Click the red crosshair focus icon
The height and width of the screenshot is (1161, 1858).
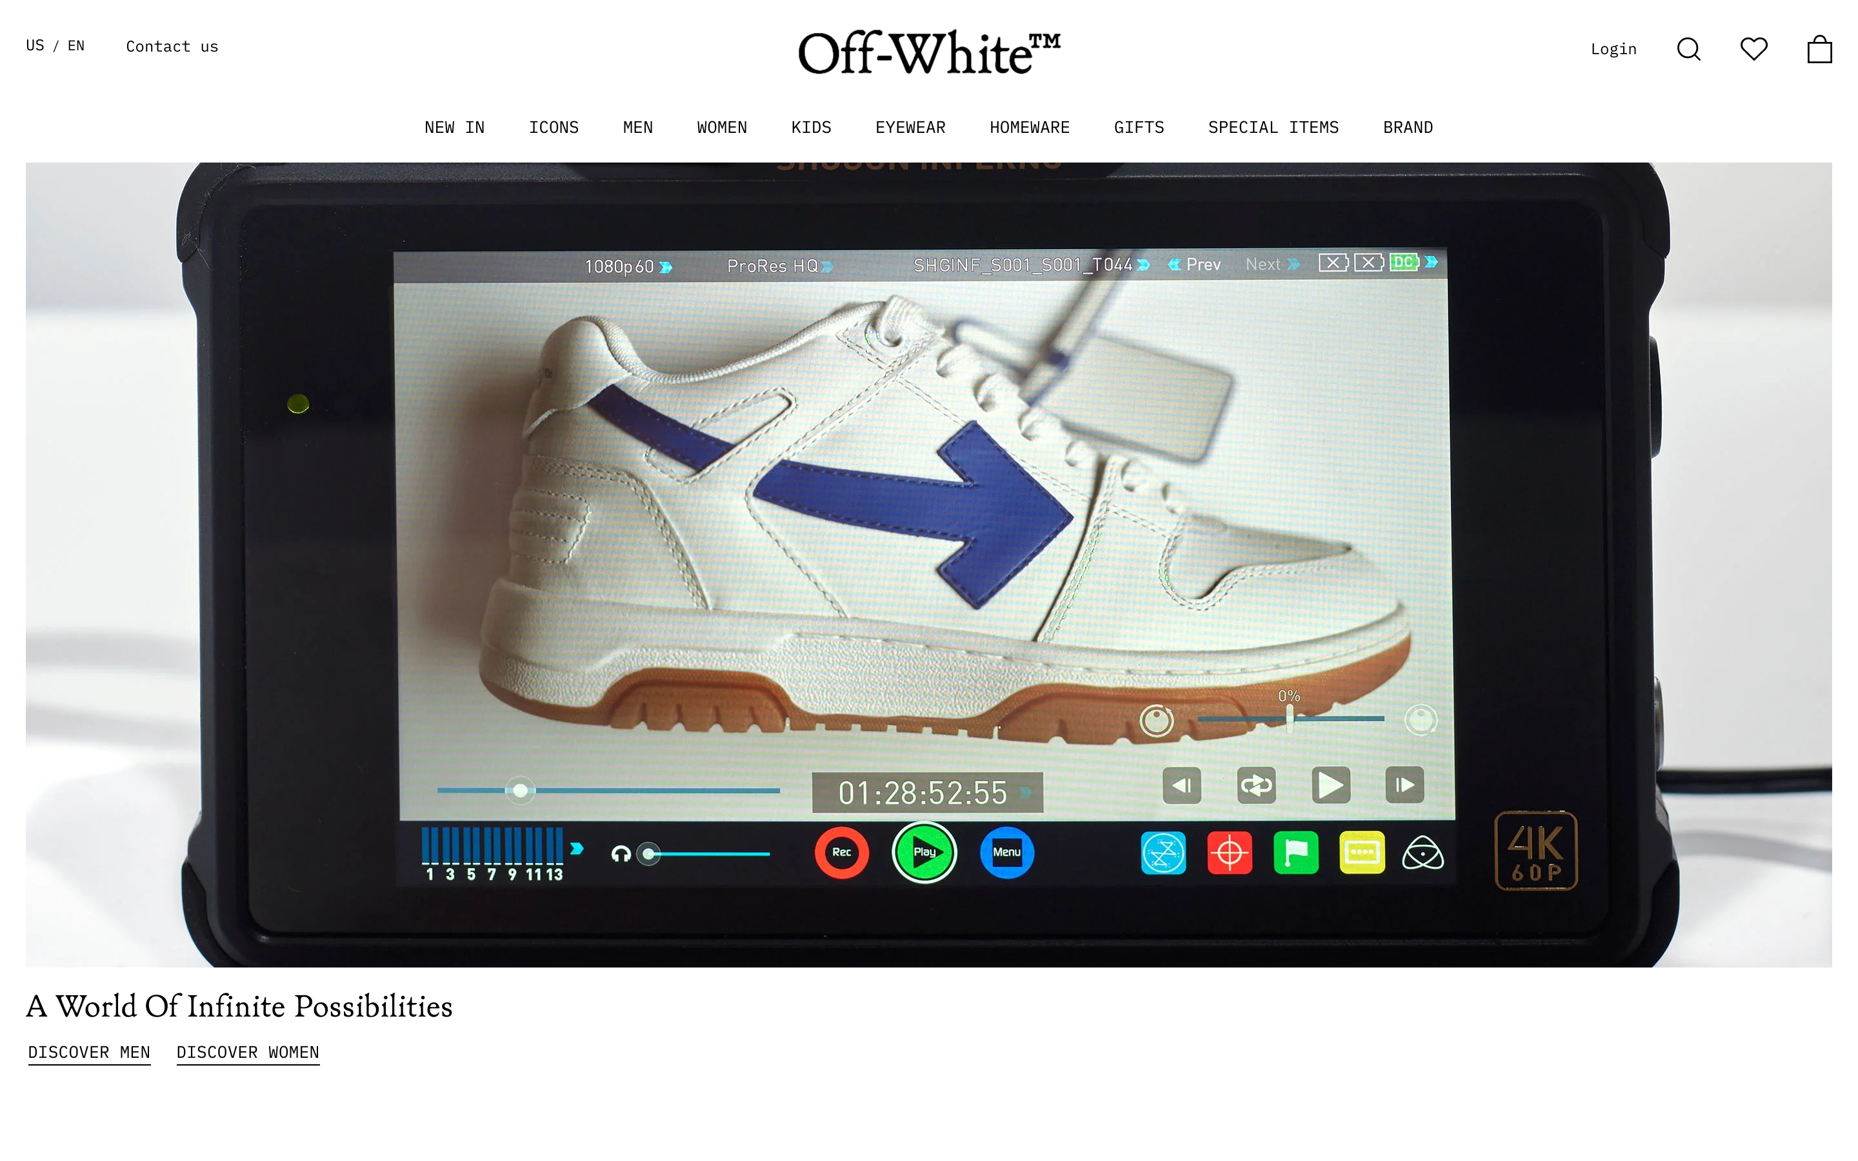click(x=1229, y=852)
